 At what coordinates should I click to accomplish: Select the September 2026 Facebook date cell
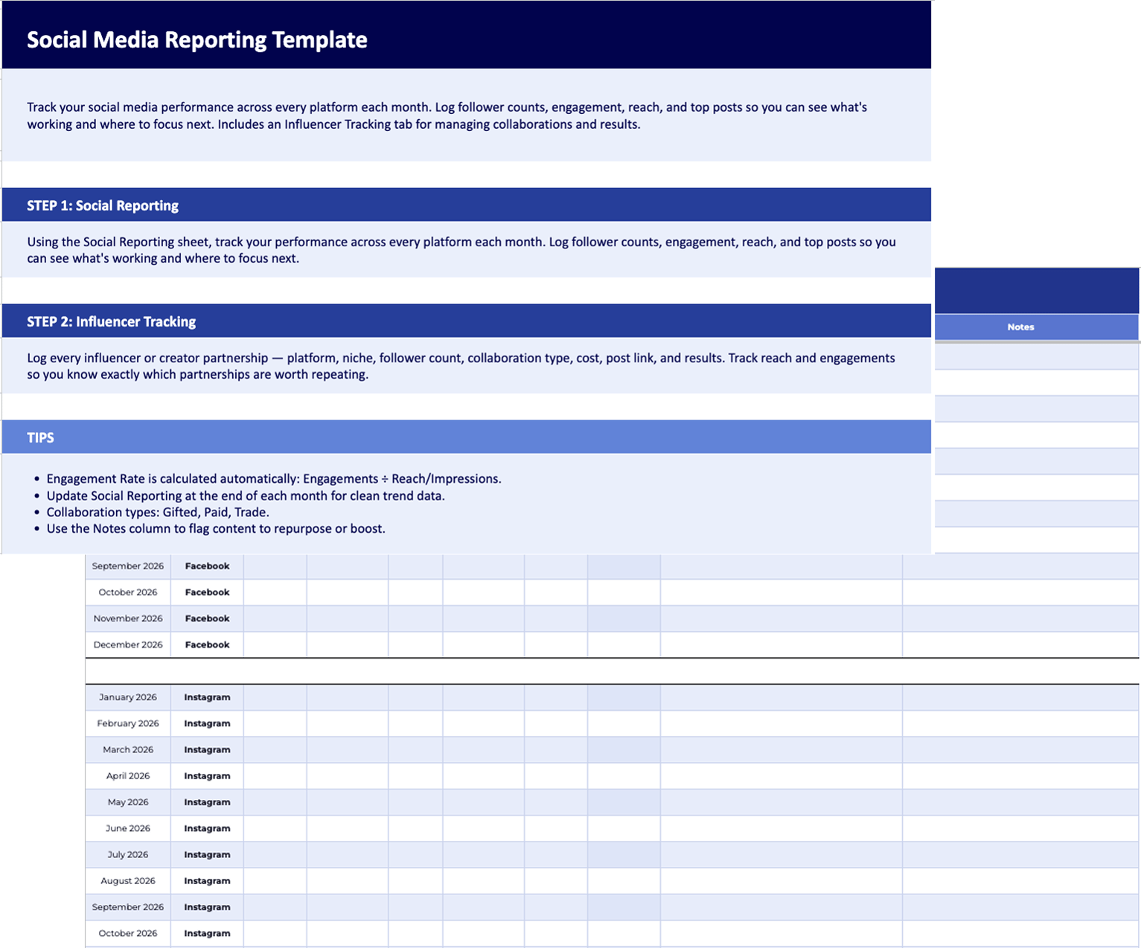[x=128, y=566]
